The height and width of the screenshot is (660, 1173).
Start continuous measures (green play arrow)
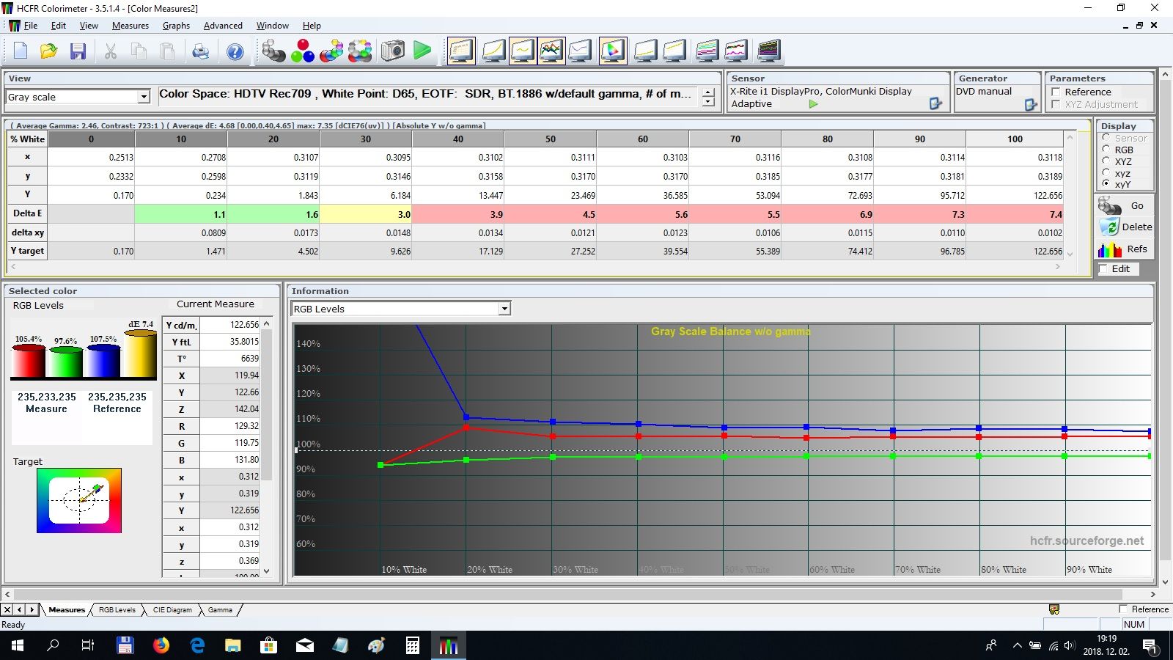pyautogui.click(x=422, y=51)
